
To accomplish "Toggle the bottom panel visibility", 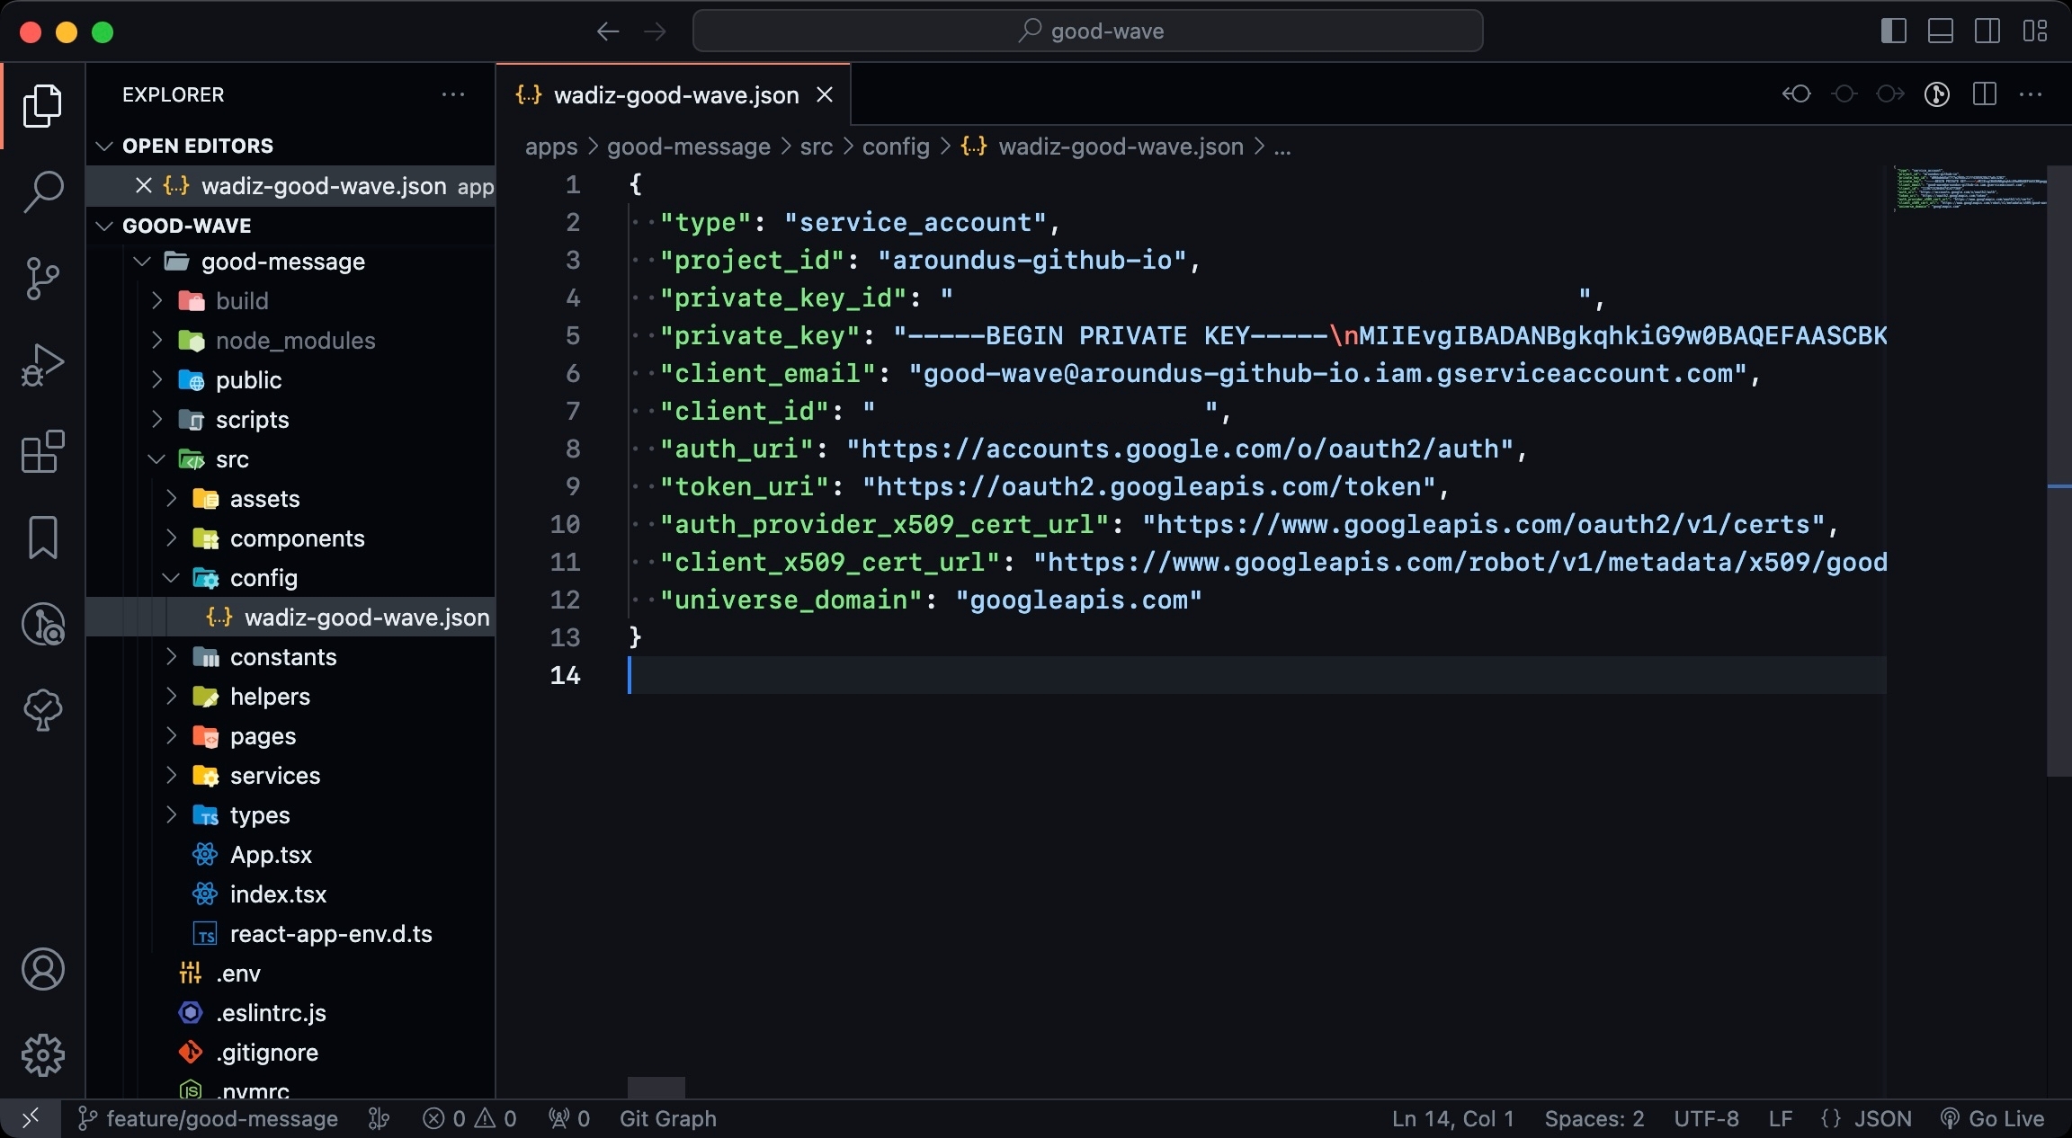I will (x=1940, y=31).
